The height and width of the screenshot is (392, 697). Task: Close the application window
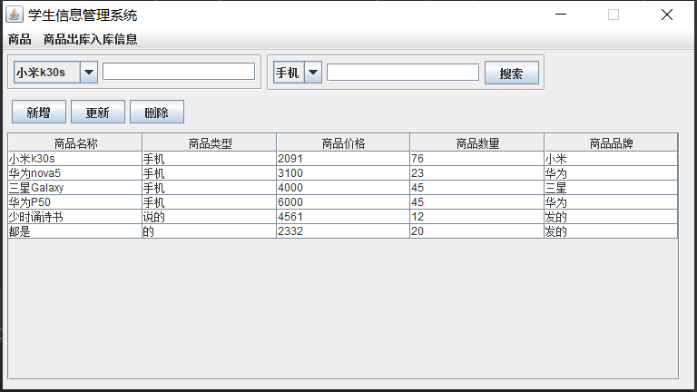667,15
